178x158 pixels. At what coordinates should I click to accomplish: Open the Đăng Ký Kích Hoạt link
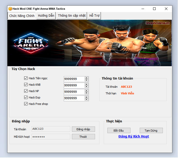(x=134, y=136)
